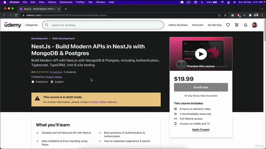
Task: Open Bluetooth status in menu bar
Action: coord(202,2)
